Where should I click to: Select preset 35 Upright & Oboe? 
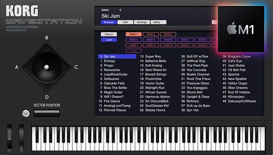coord(195,97)
